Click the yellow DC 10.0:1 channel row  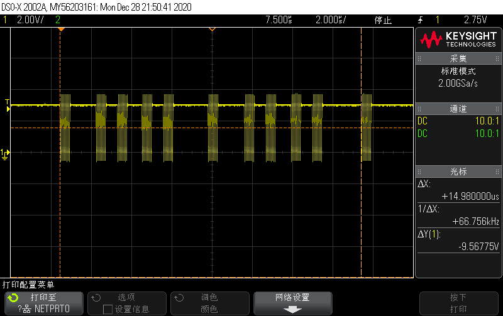pyautogui.click(x=458, y=121)
